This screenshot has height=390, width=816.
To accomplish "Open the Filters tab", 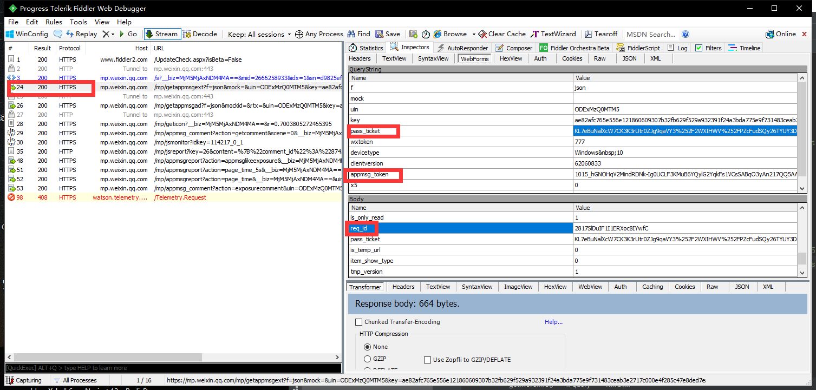I will click(708, 48).
